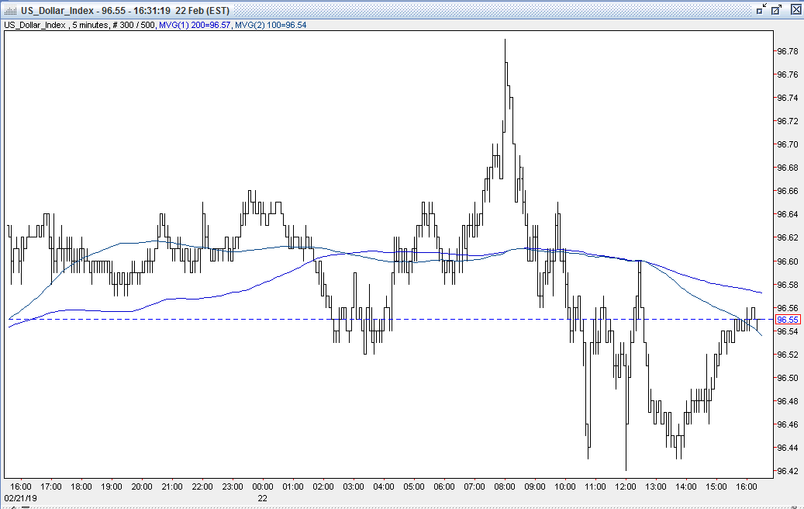Image resolution: width=804 pixels, height=509 pixels.
Task: Click the 96.74 price axis label
Action: click(788, 98)
